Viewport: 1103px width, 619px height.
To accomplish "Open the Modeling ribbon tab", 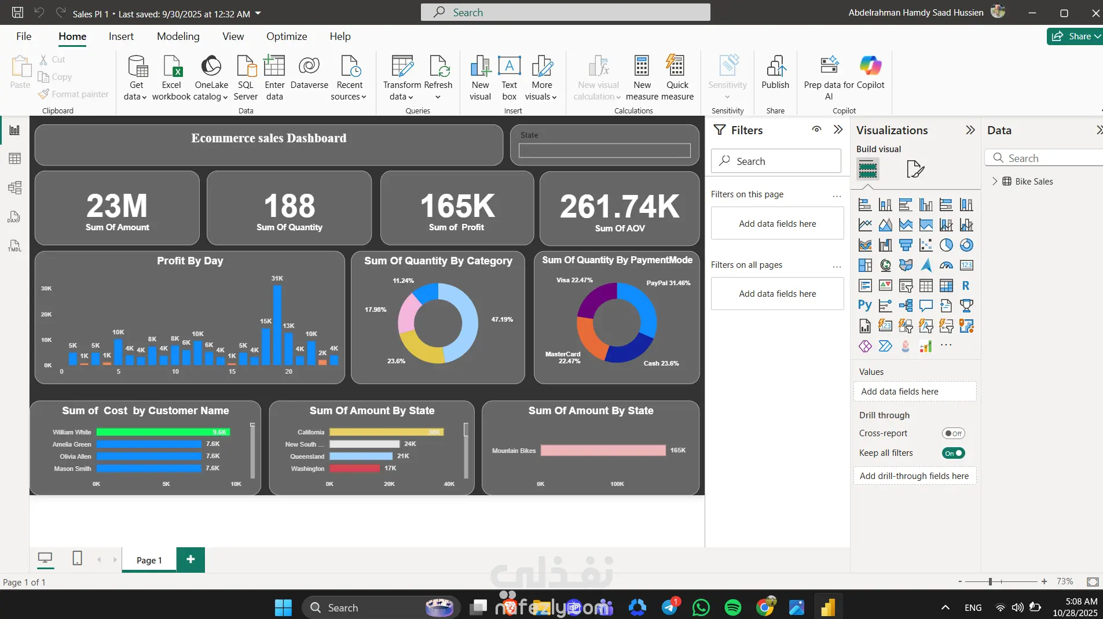I will 178,36.
